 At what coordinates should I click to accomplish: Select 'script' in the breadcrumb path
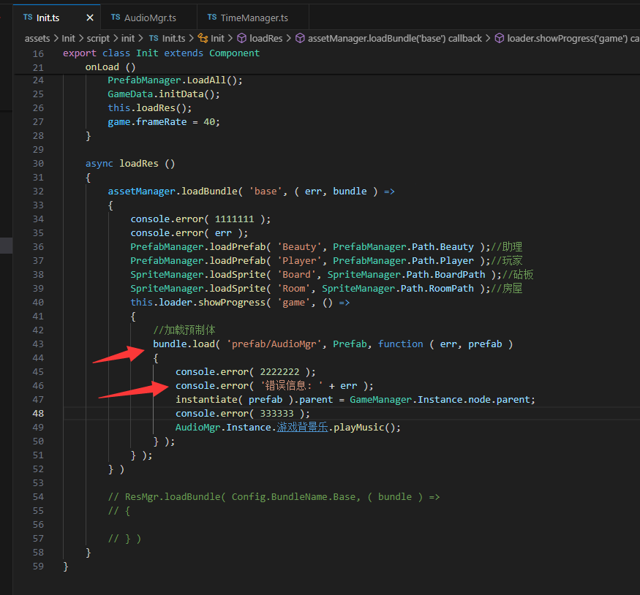coord(98,38)
